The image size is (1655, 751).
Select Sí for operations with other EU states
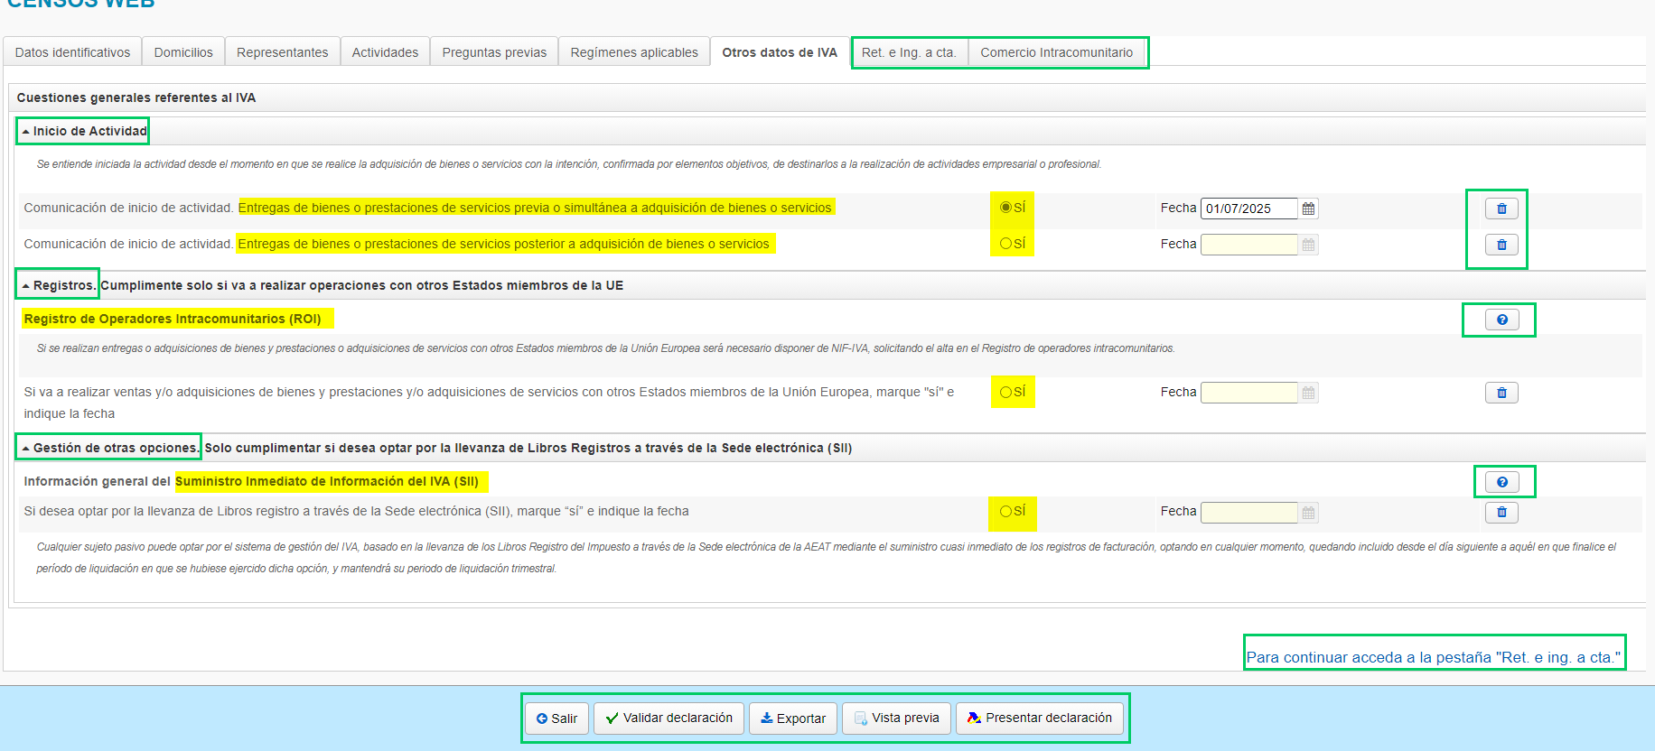[x=1005, y=392]
